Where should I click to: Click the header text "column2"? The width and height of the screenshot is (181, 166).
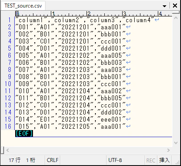(67, 20)
